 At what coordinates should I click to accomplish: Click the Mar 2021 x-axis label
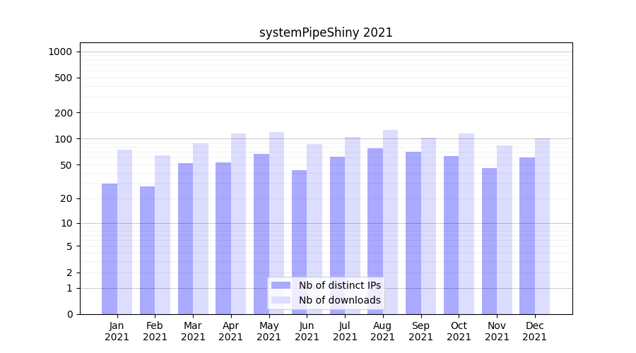(x=193, y=331)
